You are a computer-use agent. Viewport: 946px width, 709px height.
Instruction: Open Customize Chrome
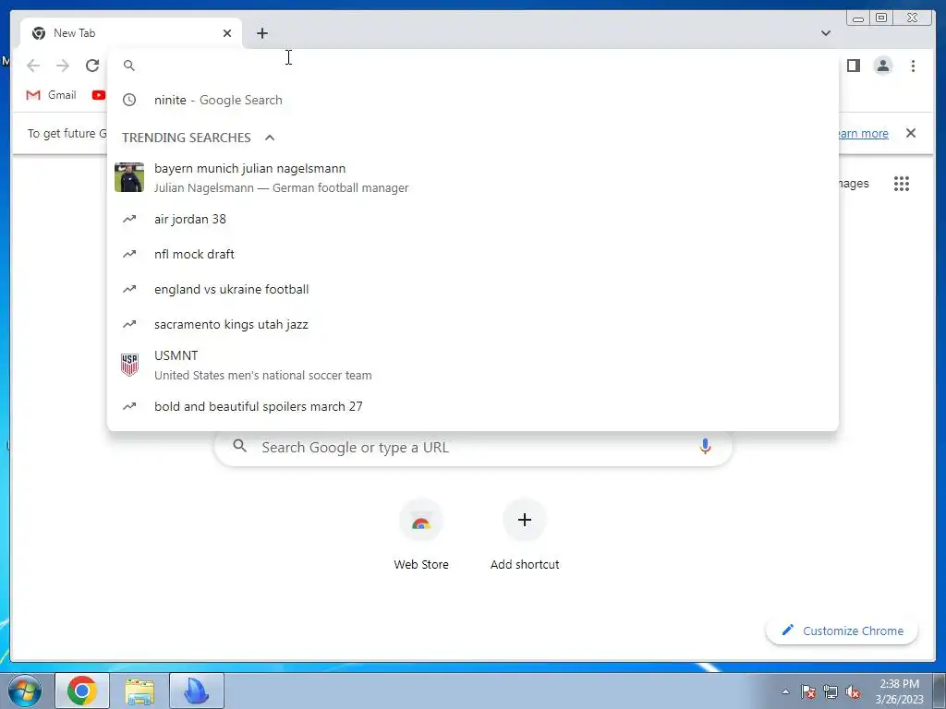click(842, 631)
